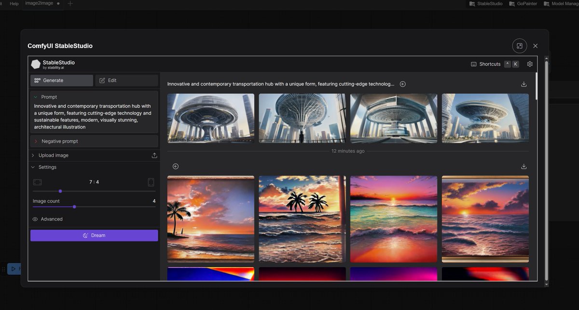Open fourth sunset image with gold frame
Image resolution: width=579 pixels, height=310 pixels.
click(485, 219)
